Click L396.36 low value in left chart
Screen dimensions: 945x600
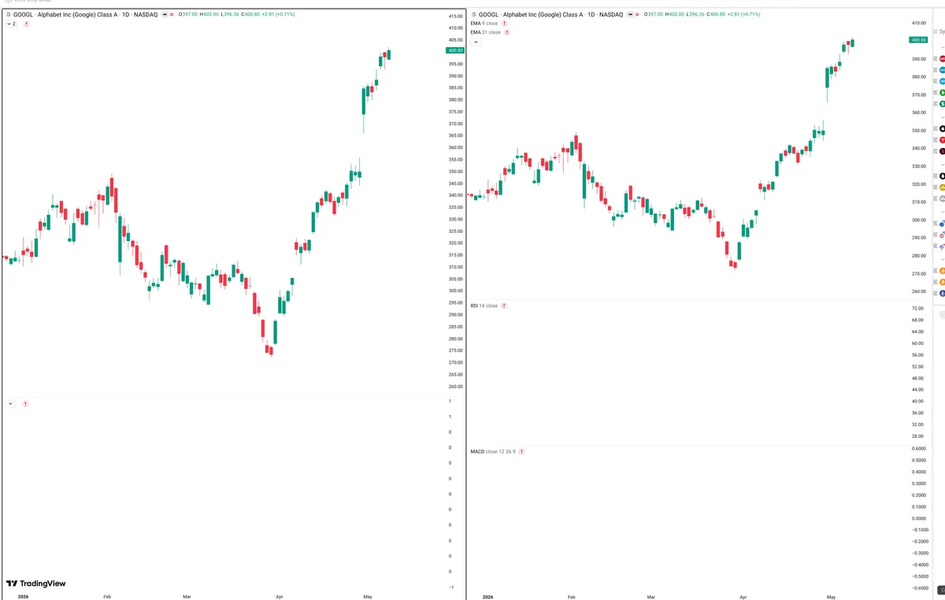coord(231,14)
